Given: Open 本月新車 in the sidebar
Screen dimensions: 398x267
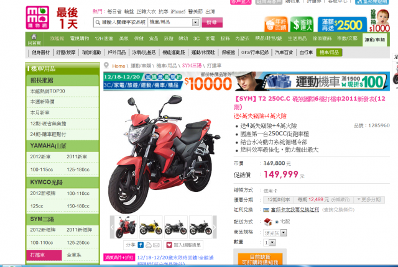Looking at the screenshot, I should click(x=40, y=113).
